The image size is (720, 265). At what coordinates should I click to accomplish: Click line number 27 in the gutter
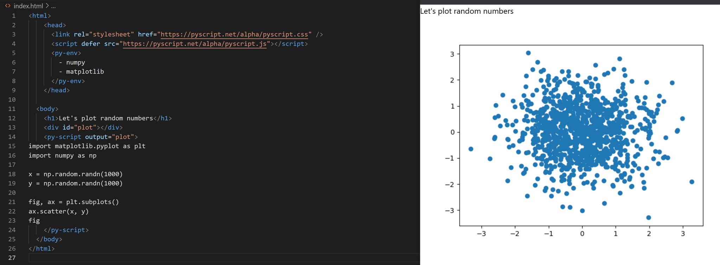[x=12, y=258]
